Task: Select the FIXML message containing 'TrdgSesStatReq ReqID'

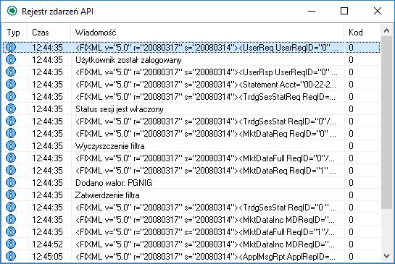Action: pos(205,97)
